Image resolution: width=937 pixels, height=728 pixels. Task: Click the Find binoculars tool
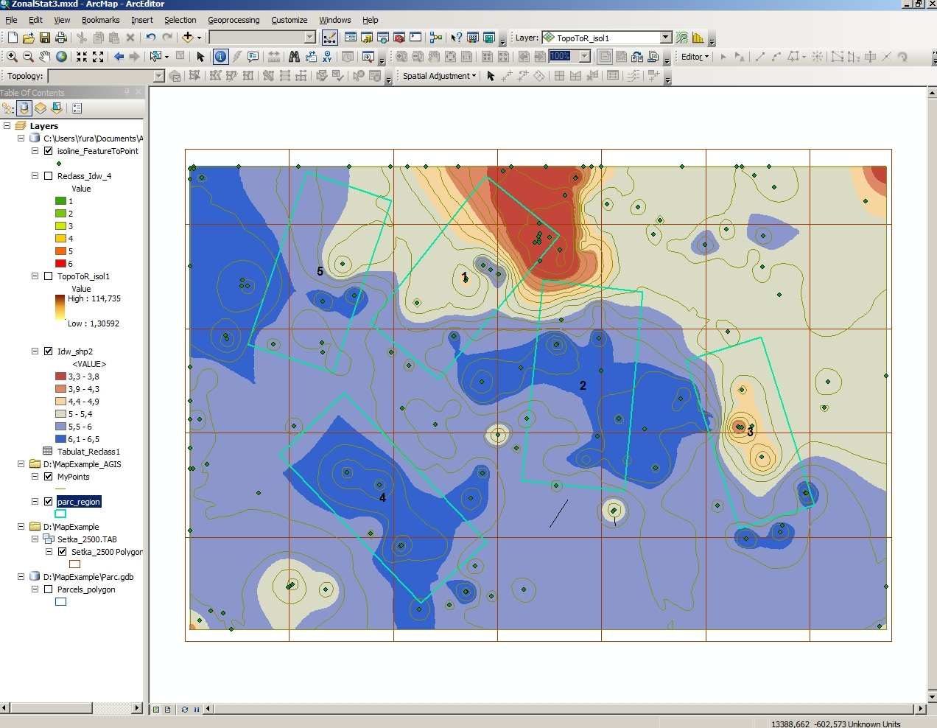pyautogui.click(x=294, y=57)
